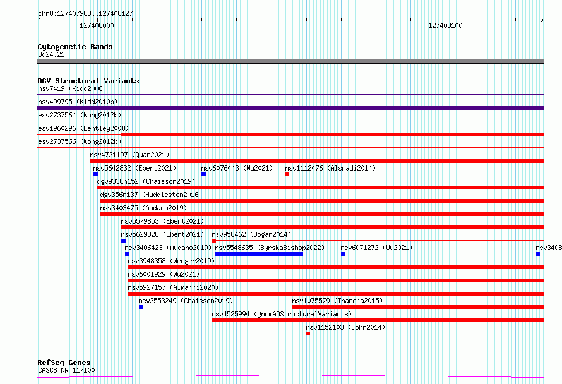Click the CASC8|NR_117100 gene label
The width and height of the screenshot is (562, 384).
[66, 370]
